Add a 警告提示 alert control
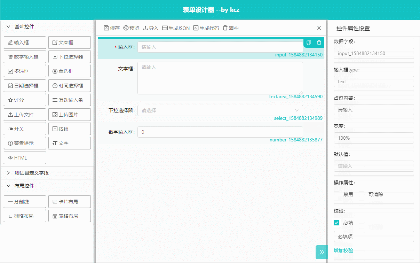The height and width of the screenshot is (263, 420). click(x=25, y=143)
